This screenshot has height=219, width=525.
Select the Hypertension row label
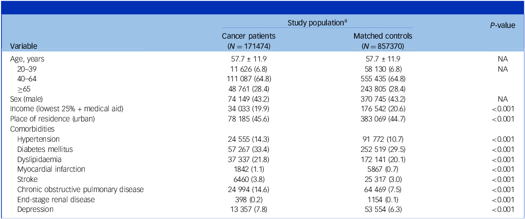click(x=38, y=139)
